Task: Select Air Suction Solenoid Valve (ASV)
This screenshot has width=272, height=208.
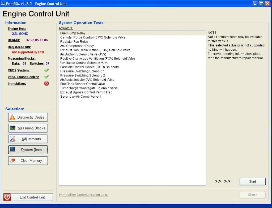Action: pyautogui.click(x=133, y=54)
